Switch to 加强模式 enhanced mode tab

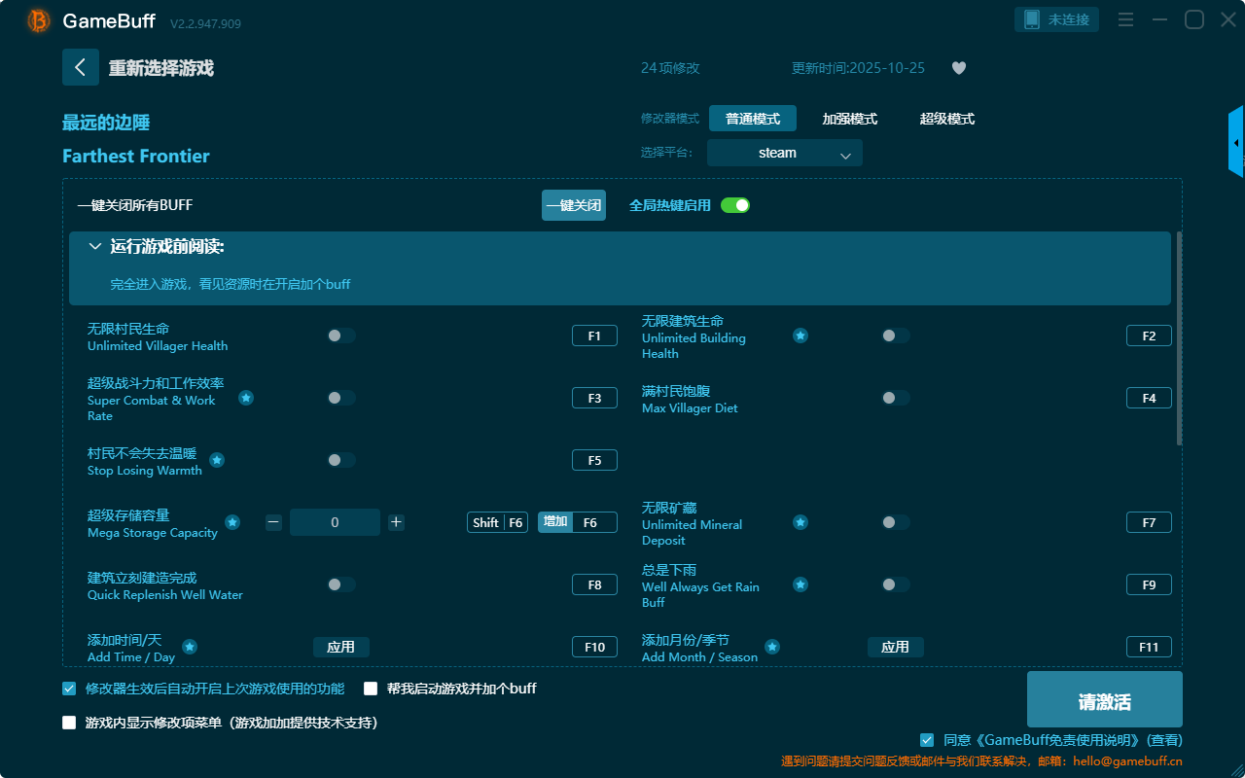(849, 119)
